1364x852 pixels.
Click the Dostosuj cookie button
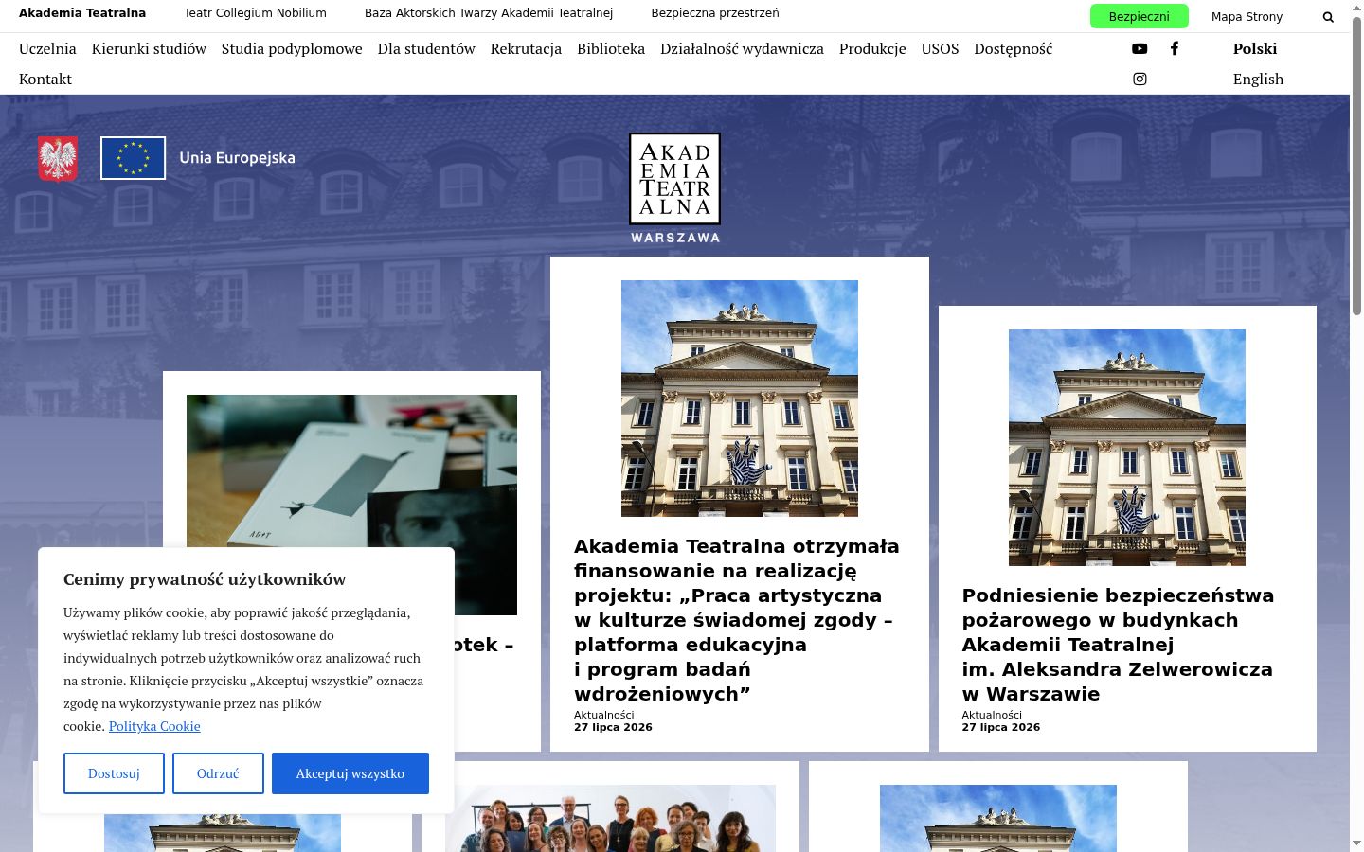click(114, 773)
